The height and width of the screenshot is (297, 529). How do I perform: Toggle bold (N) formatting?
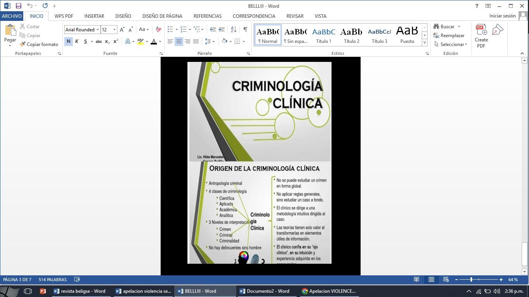click(x=69, y=41)
